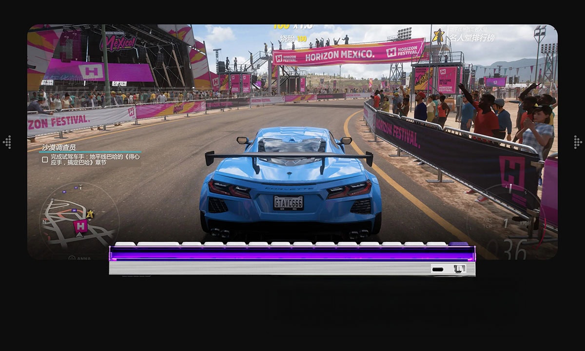Flip the power switch on keyboard rear
This screenshot has height=351, width=585.
[459, 269]
